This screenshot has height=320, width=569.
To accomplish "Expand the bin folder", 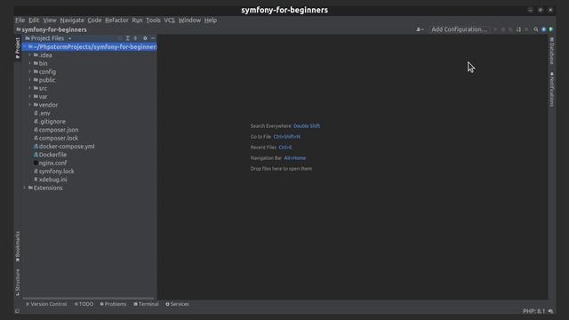I will point(29,63).
